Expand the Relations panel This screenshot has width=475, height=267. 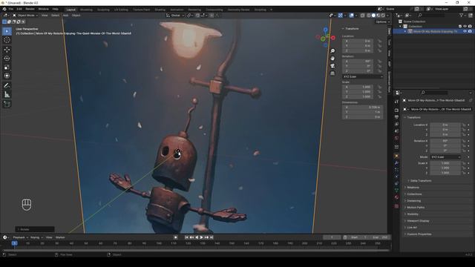coord(413,188)
